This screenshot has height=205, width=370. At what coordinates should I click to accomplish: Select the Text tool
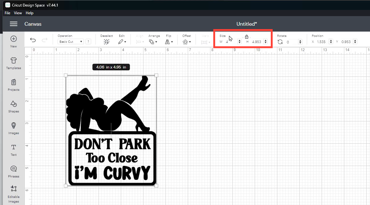coord(13,147)
